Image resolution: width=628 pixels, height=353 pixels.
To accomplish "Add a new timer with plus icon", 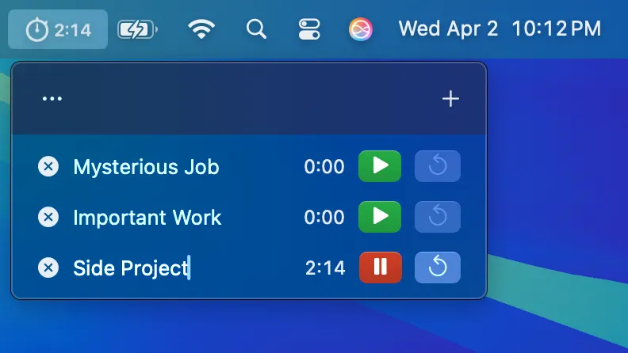I will point(450,99).
